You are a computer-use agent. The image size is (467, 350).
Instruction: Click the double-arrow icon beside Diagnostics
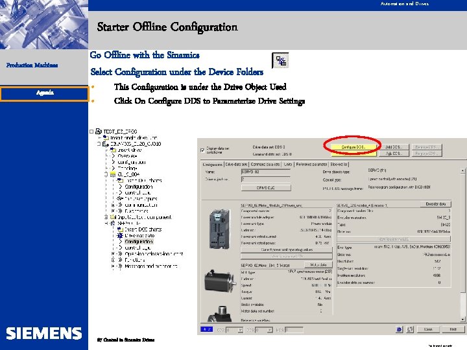click(121, 211)
